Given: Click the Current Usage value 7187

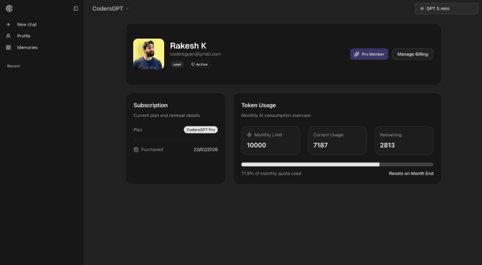Looking at the screenshot, I should click(x=320, y=145).
